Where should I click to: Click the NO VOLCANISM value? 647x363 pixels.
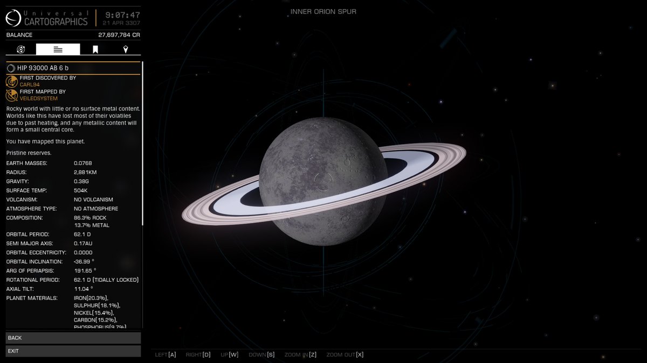pos(93,200)
